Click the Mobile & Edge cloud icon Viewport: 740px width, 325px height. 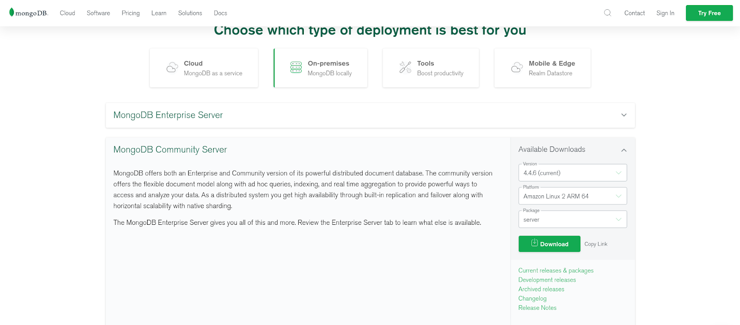click(517, 68)
